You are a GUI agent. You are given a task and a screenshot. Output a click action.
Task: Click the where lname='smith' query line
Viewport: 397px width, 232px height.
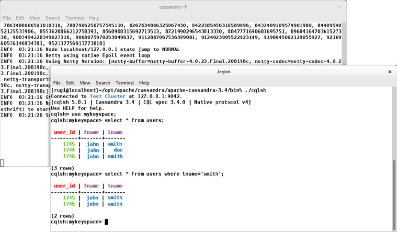(x=137, y=174)
